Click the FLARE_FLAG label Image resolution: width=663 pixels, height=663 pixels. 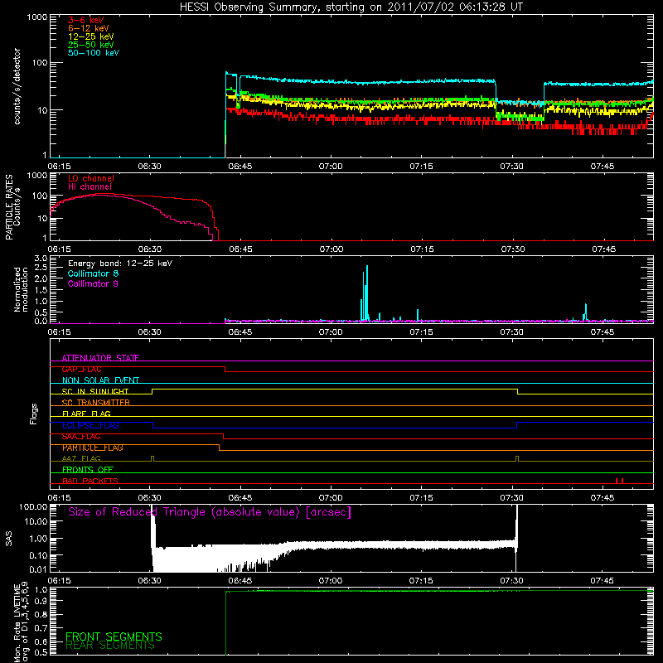[x=86, y=414]
